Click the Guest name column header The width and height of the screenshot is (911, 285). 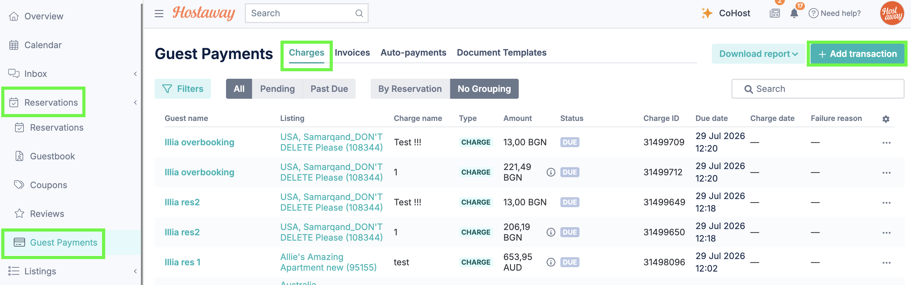point(186,118)
